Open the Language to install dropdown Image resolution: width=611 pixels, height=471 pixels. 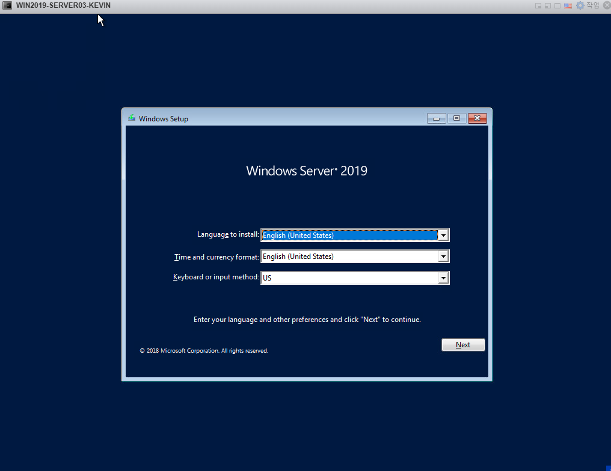355,235
